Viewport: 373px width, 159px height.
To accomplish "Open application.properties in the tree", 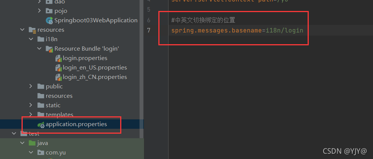I will tap(76, 124).
